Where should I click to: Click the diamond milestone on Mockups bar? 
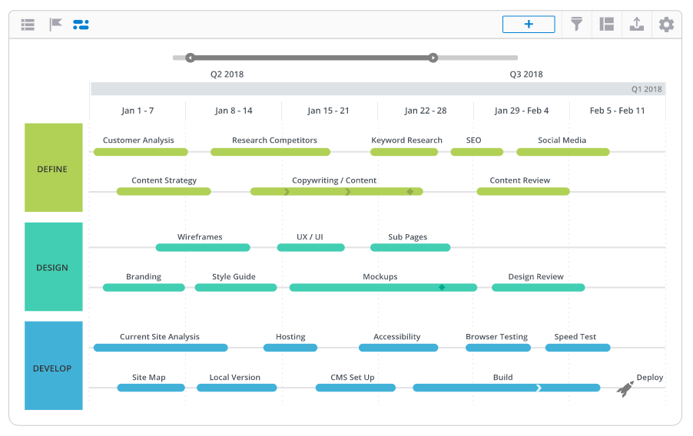tap(442, 288)
